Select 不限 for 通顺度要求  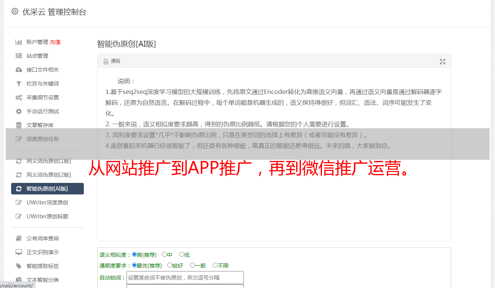215,265
